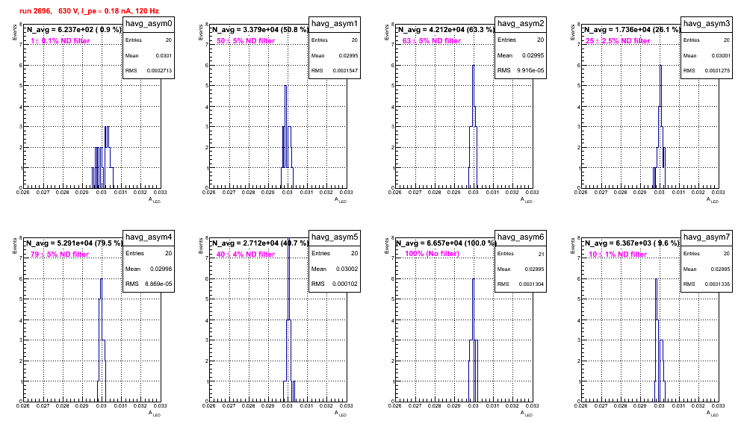Click the Events y-axis title of havg_asym4
The image size is (744, 427).
(x=14, y=246)
